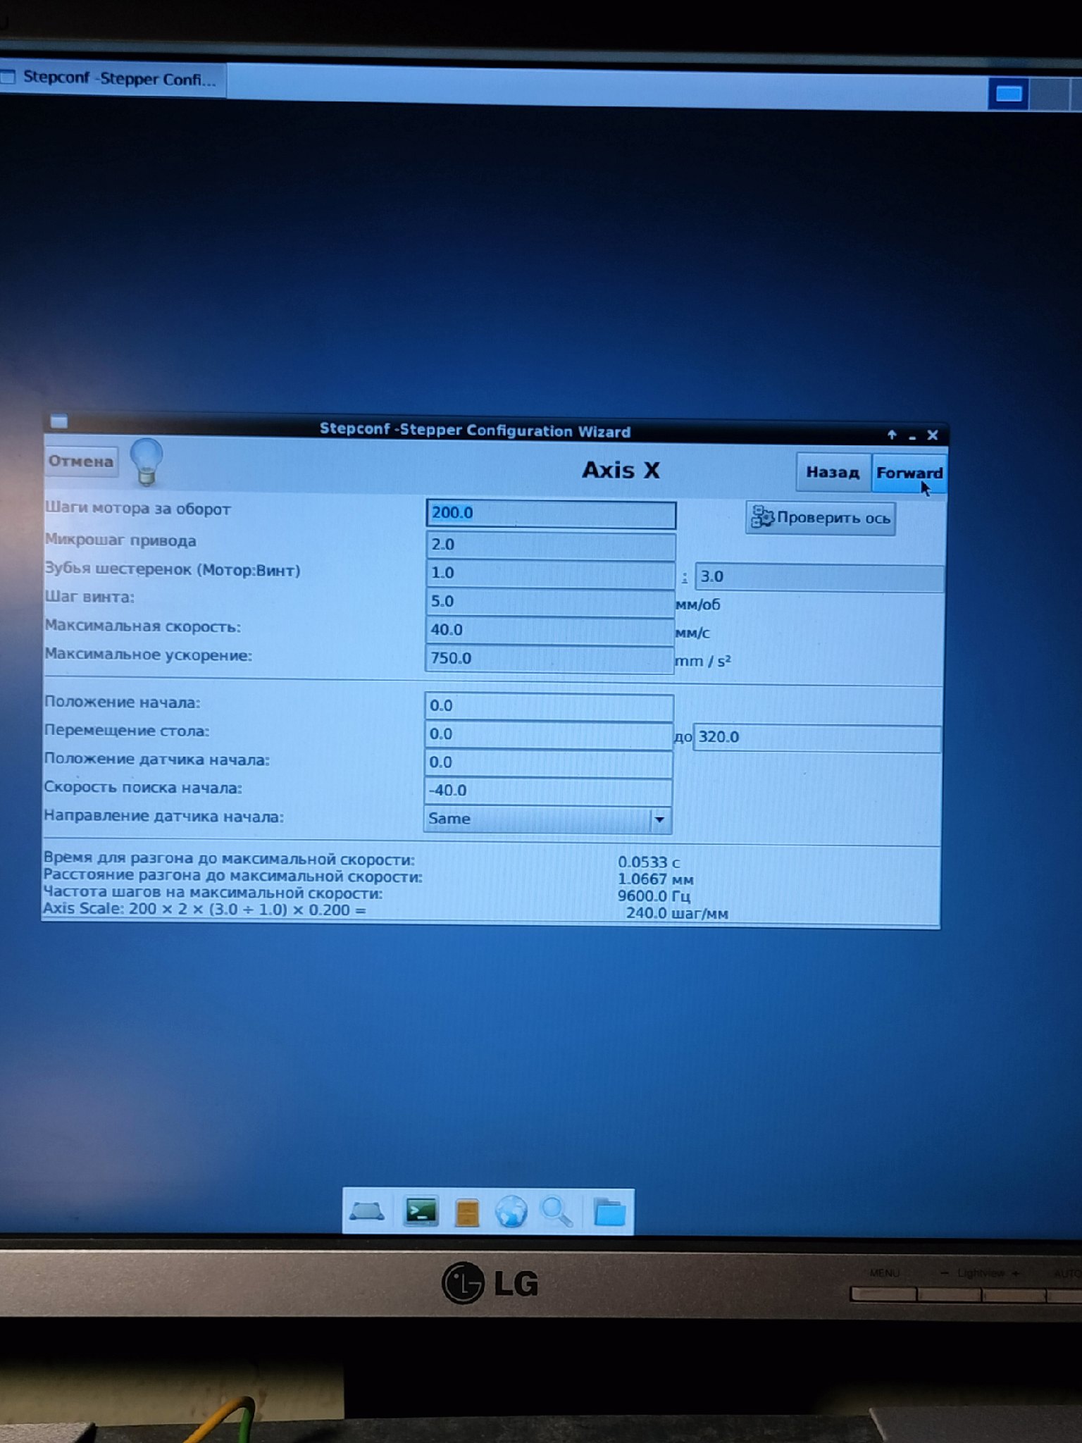Click the Шаг винта label
1082x1443 pixels.
click(89, 597)
